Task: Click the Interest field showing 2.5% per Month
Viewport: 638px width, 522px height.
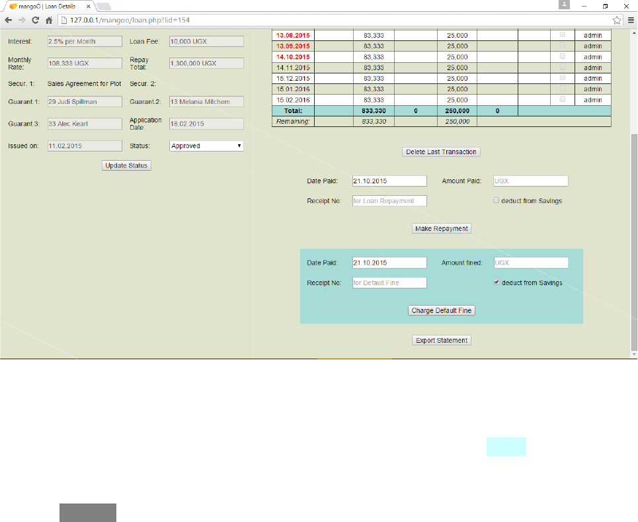Action: [x=85, y=41]
